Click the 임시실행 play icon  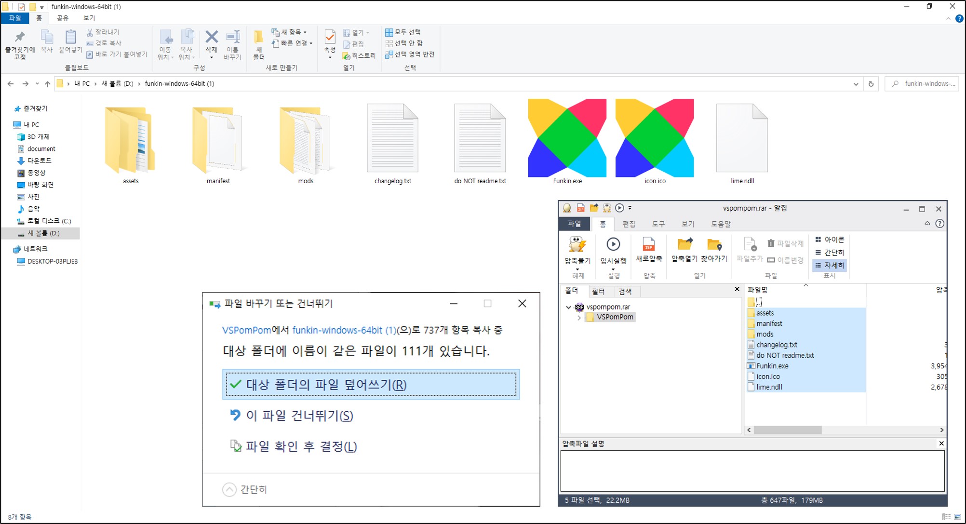[x=613, y=244]
